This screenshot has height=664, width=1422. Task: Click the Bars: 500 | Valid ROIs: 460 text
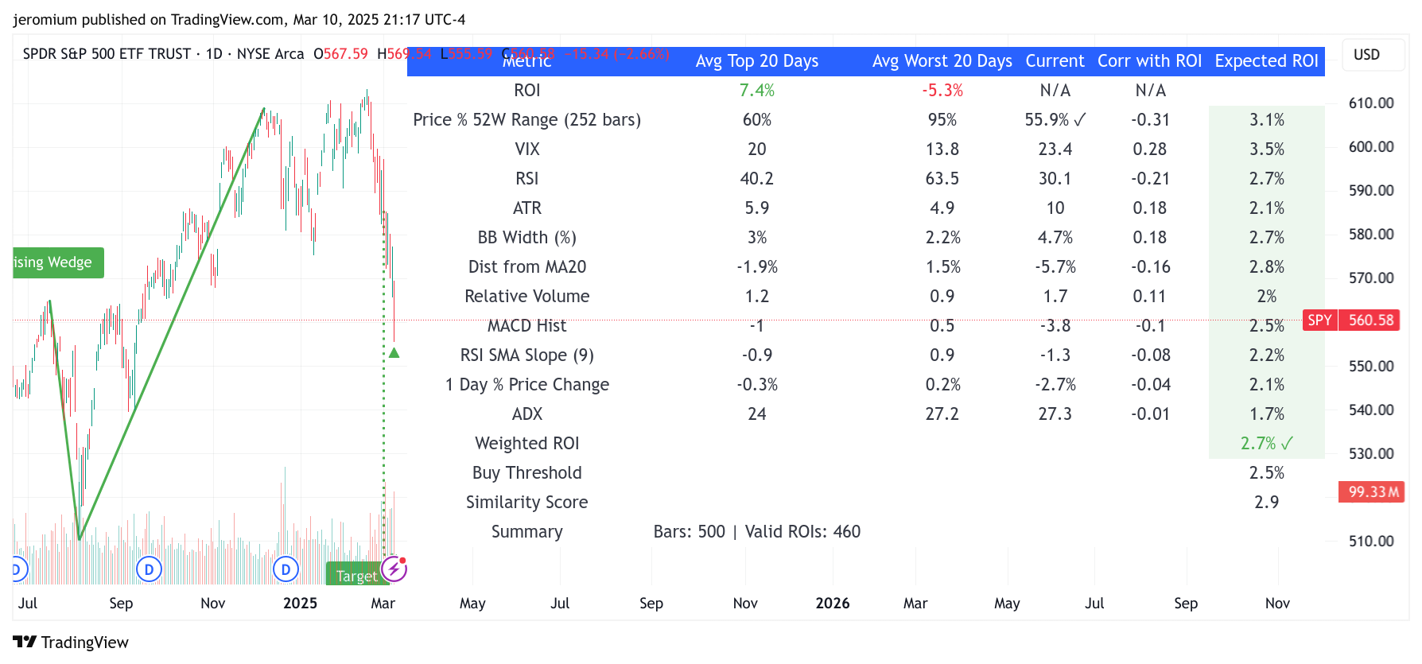pos(757,532)
